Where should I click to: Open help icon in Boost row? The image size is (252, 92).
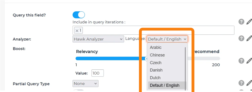[x=241, y=61]
